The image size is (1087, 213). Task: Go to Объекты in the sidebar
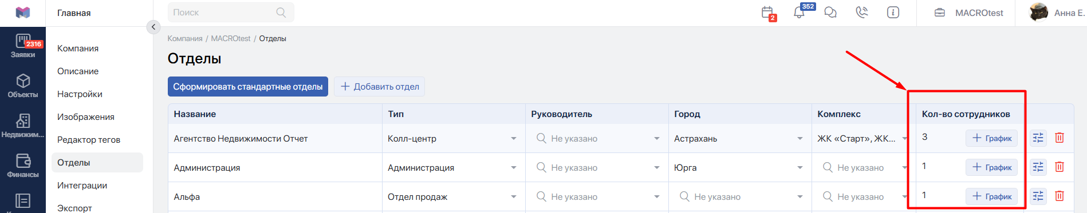coord(23,86)
